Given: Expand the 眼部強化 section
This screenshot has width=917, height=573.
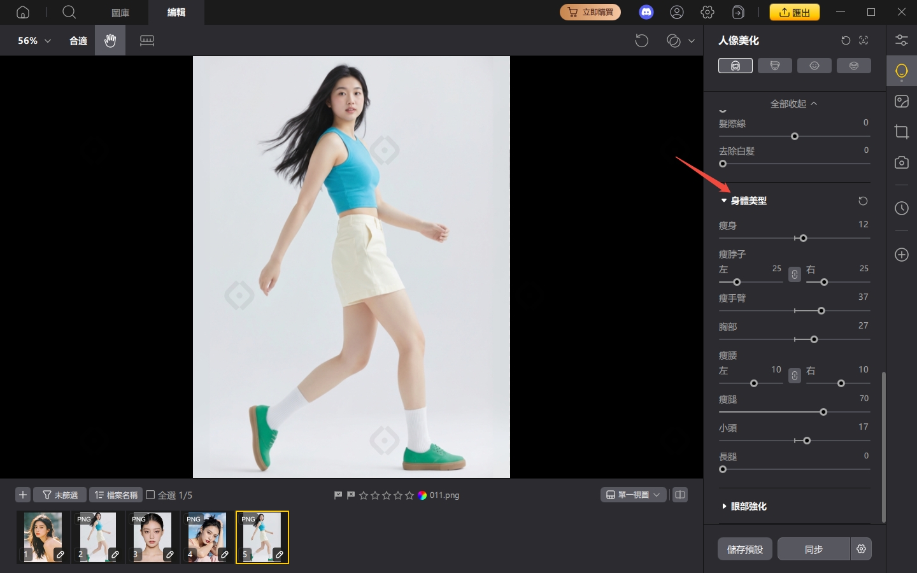Looking at the screenshot, I should tap(748, 506).
